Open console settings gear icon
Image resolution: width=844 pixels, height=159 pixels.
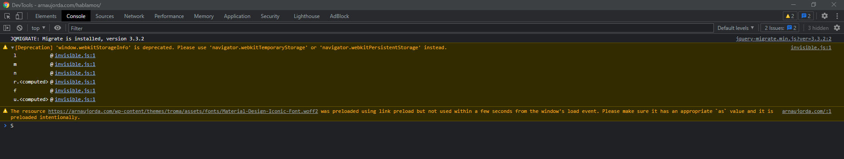[837, 28]
